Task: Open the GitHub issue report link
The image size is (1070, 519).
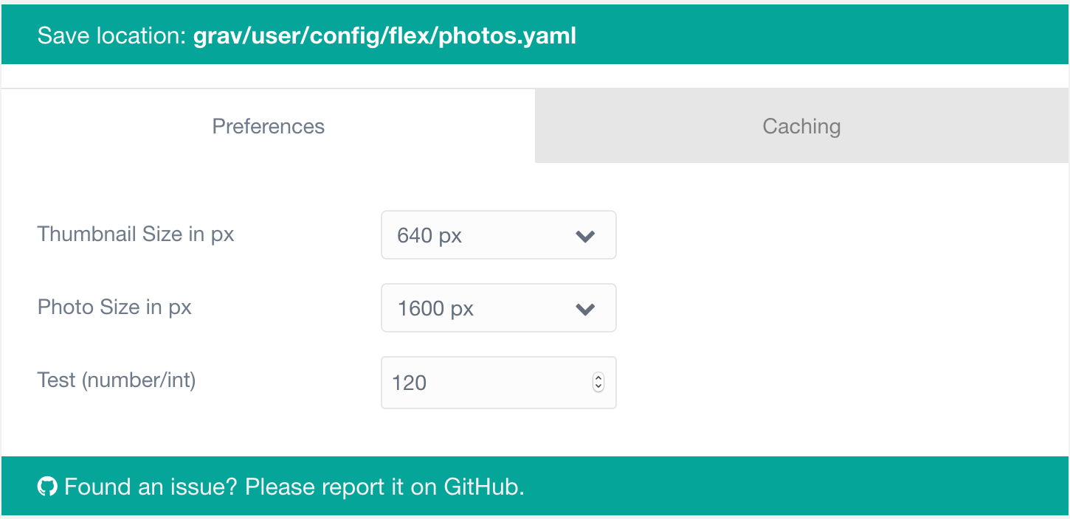Action: (293, 487)
